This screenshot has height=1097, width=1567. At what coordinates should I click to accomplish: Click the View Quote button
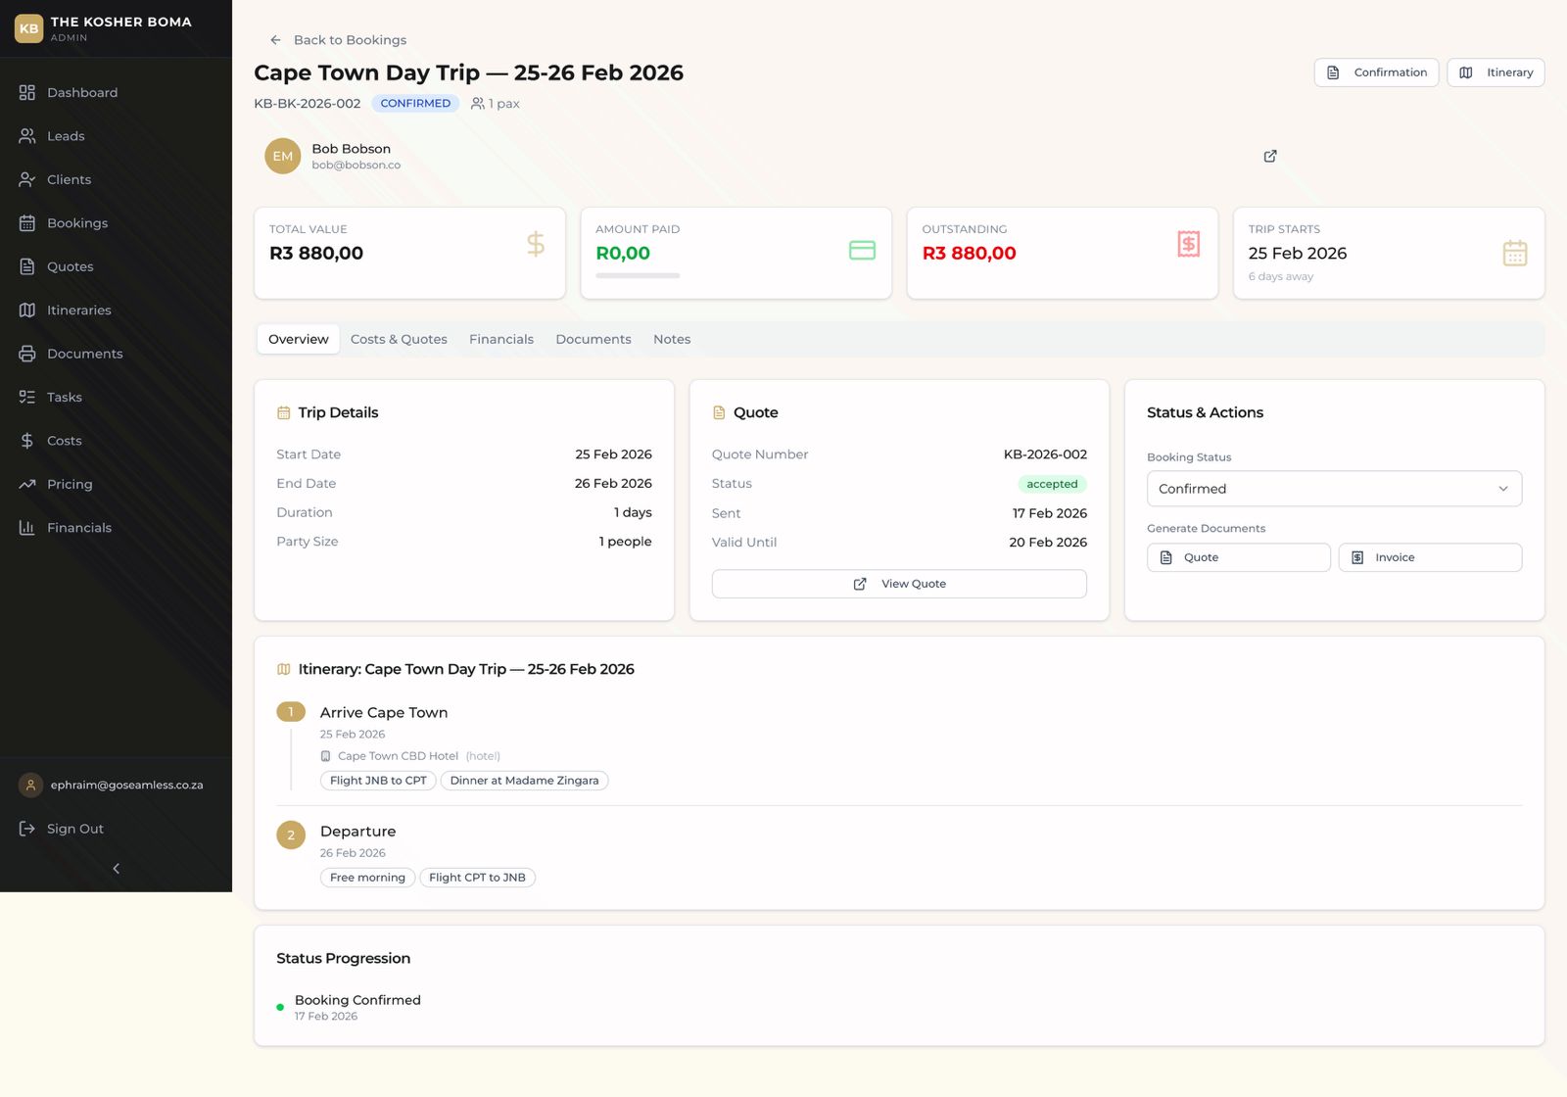pyautogui.click(x=899, y=584)
